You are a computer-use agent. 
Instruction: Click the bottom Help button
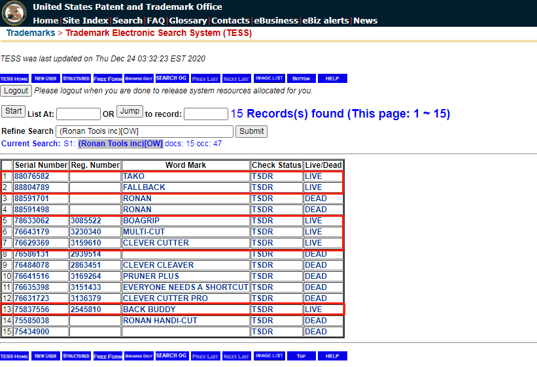332,356
